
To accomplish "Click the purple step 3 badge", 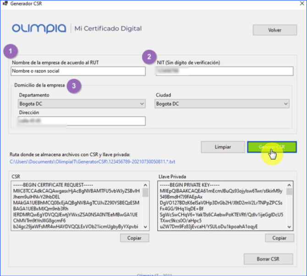I will click(x=74, y=85).
